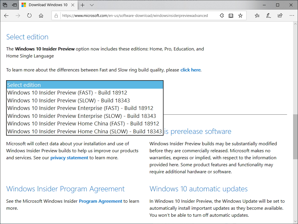298x224 pixels.
Task: Open a new browser tab
Action: pos(82,5)
